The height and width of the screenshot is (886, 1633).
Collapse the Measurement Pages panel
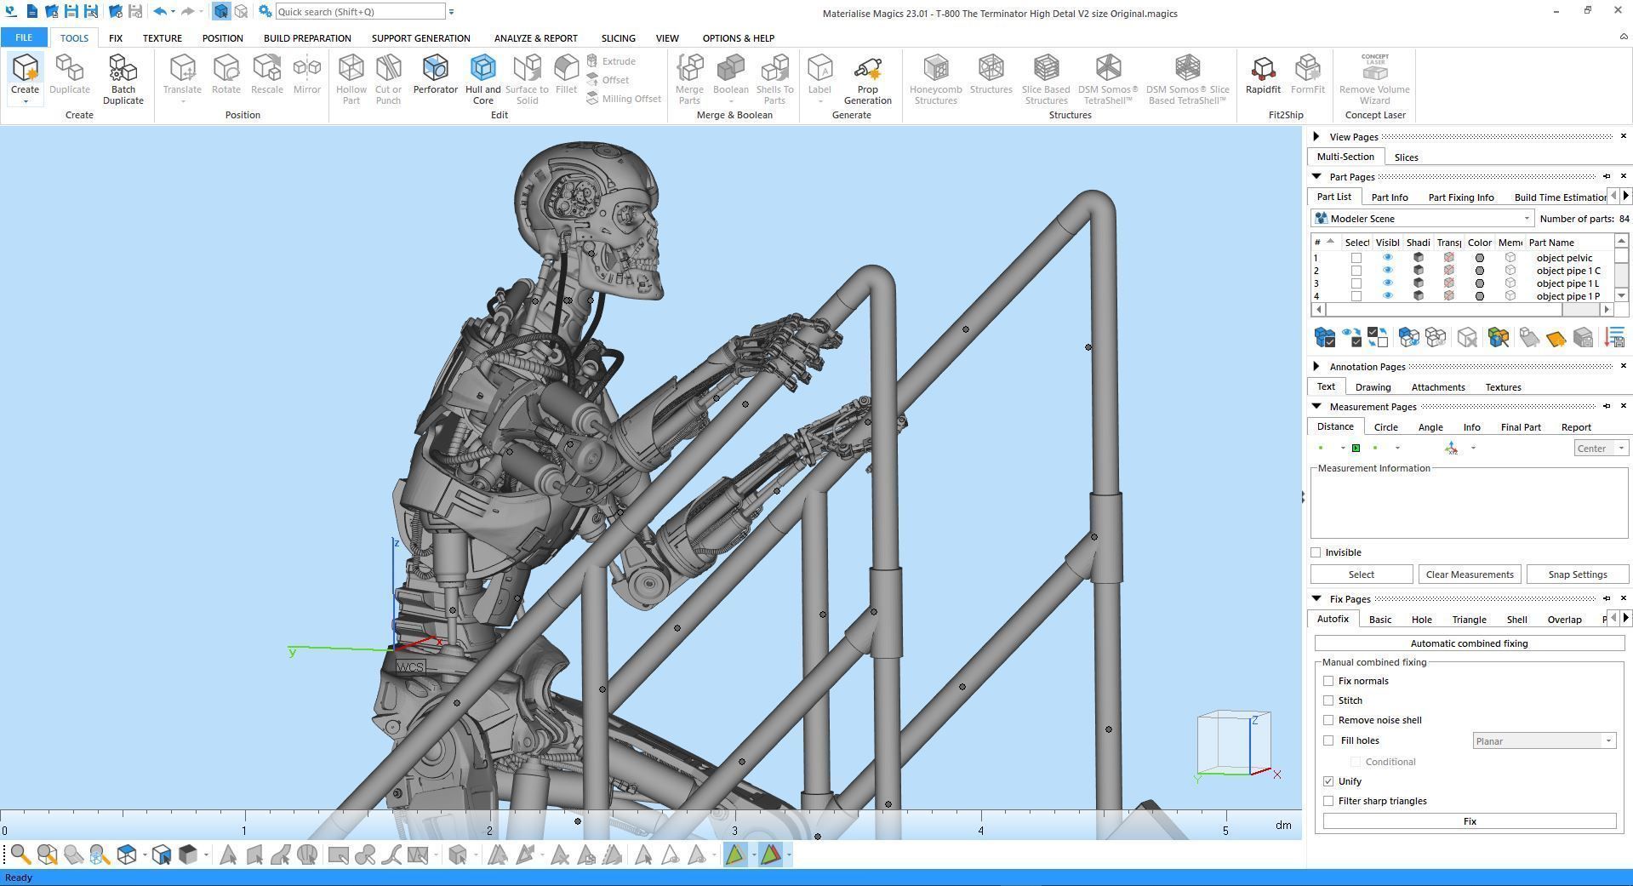click(1316, 406)
